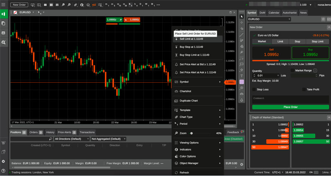This screenshot has height=176, width=331.
Task: Select the crosshair tool
Action: 242,23
